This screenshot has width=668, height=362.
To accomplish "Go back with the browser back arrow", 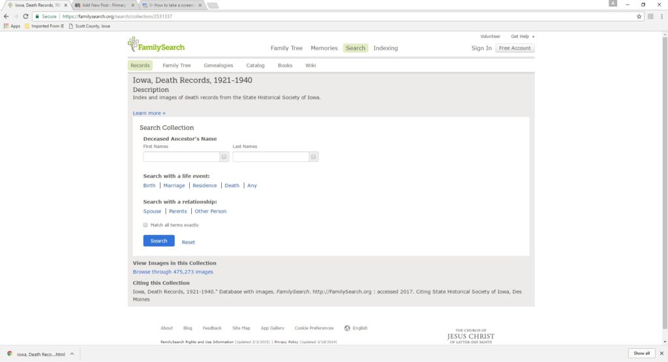I will [6, 16].
